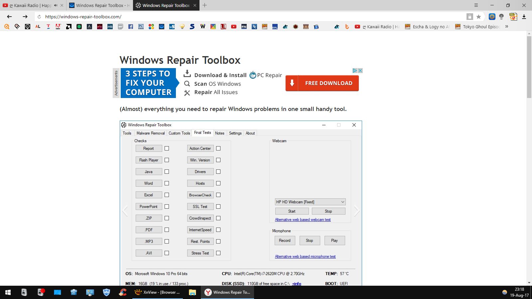Image resolution: width=532 pixels, height=299 pixels.
Task: Bookmark this page with the star icon
Action: click(x=478, y=17)
